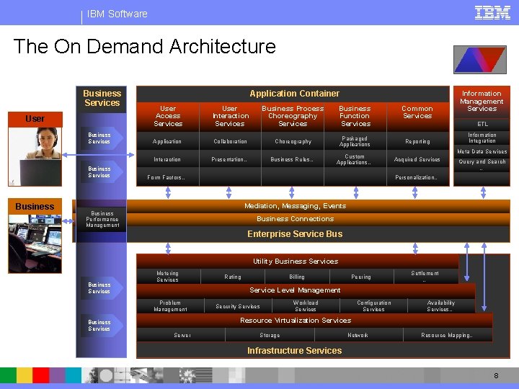Screen dimensions: 519x389
Task: Click the "Configuration Services" cell
Action: (373, 305)
